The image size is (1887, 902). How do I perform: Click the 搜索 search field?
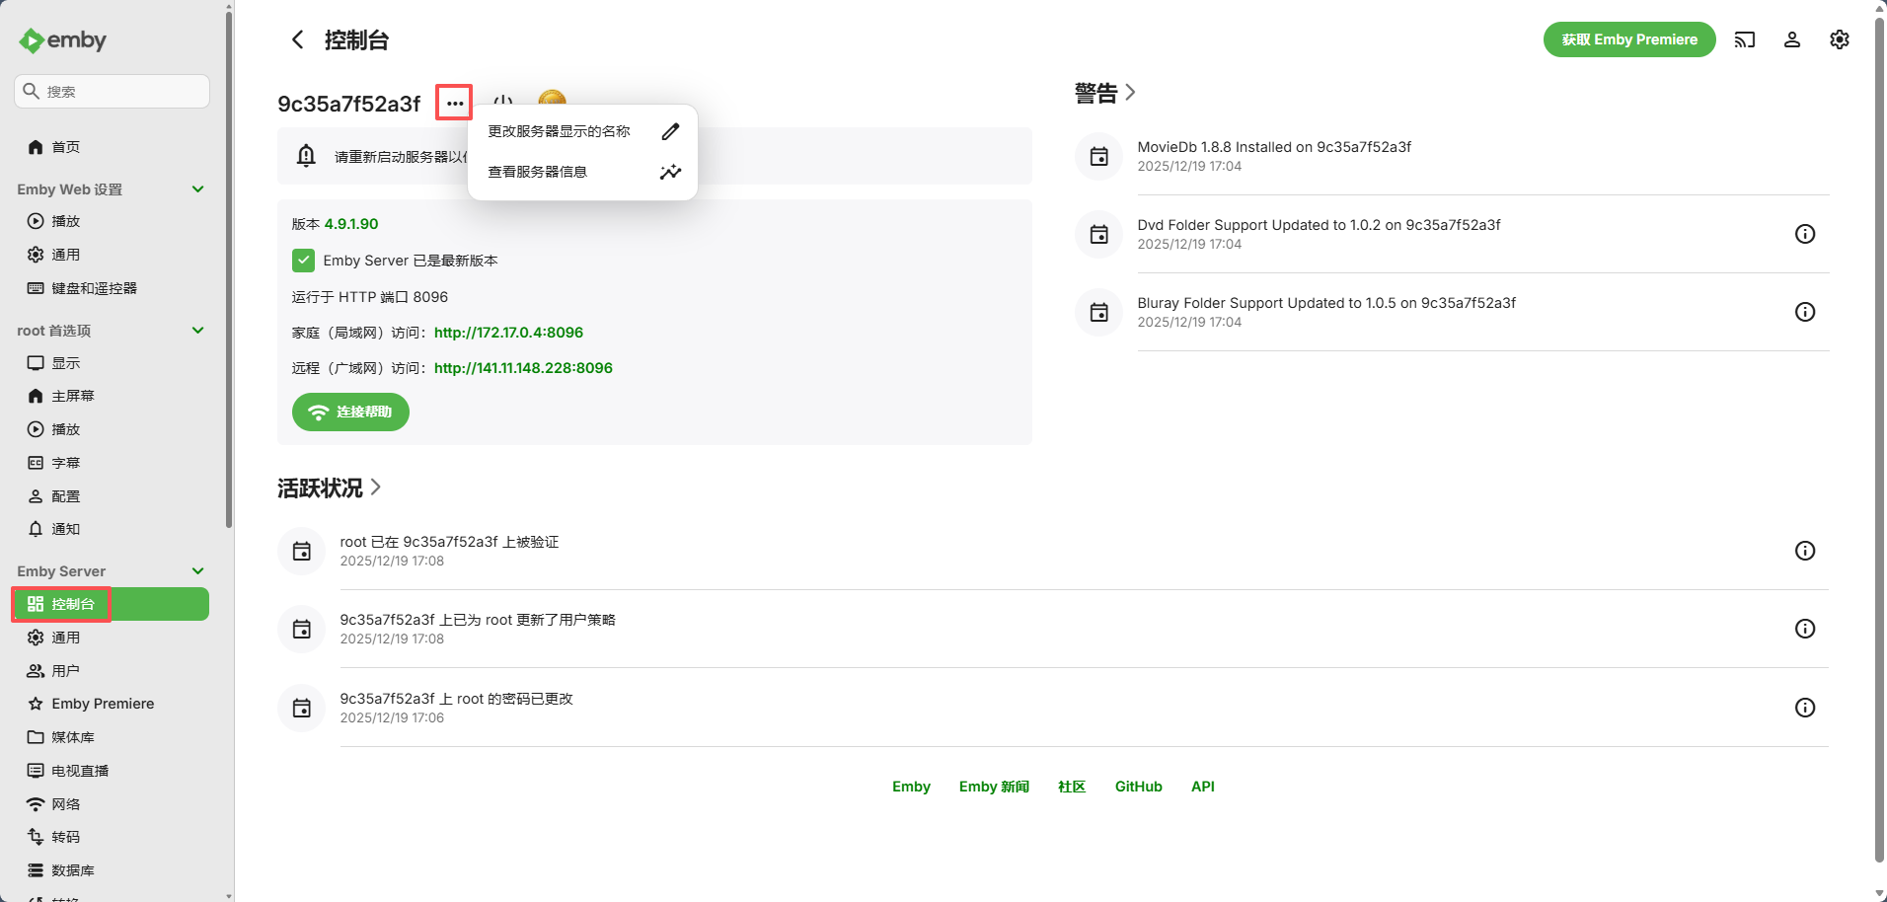(x=112, y=91)
